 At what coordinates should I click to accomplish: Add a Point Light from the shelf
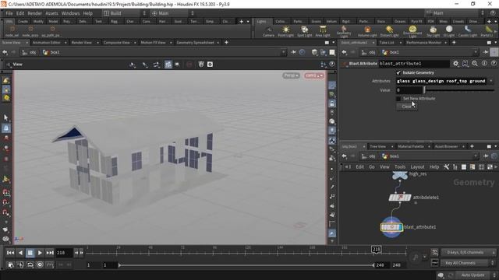point(285,31)
